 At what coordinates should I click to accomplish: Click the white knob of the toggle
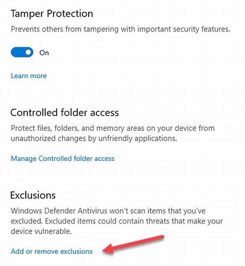point(29,52)
